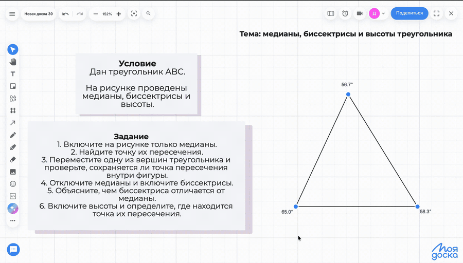Open the AI assistant sparkle tool
463x263 pixels.
[13, 209]
